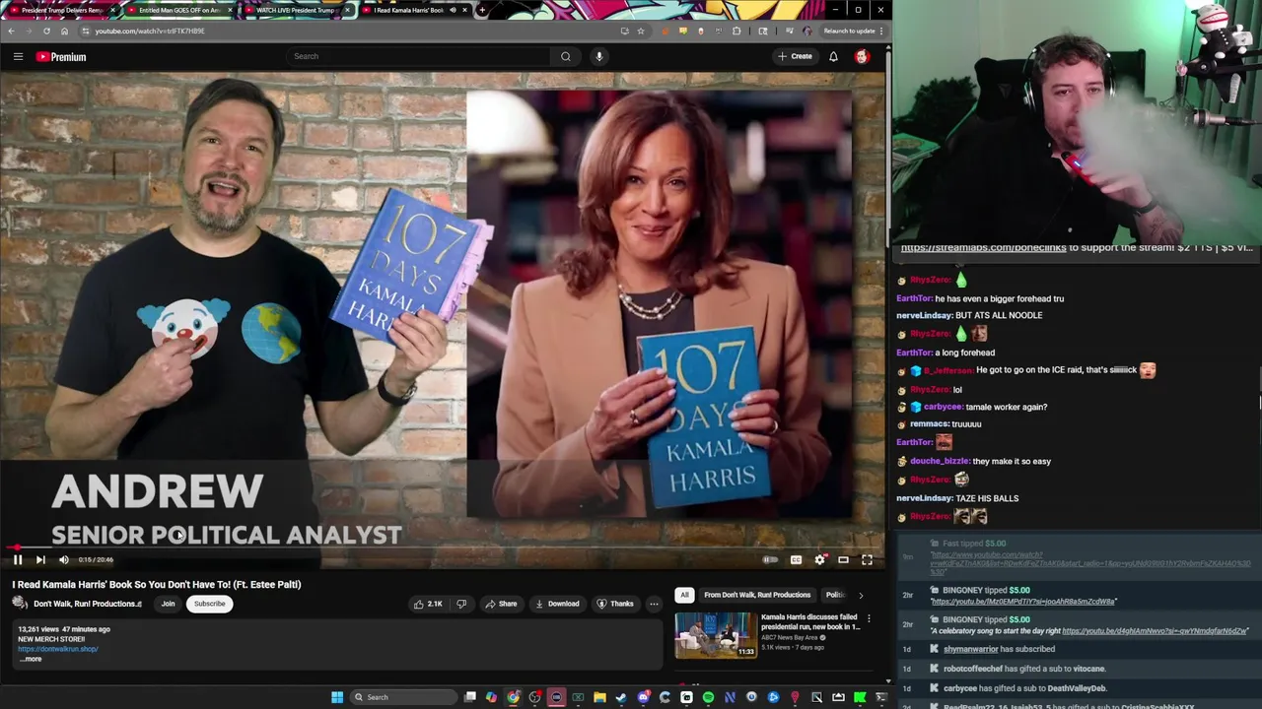Image resolution: width=1262 pixels, height=709 pixels.
Task: Go back in browser history
Action: (11, 31)
